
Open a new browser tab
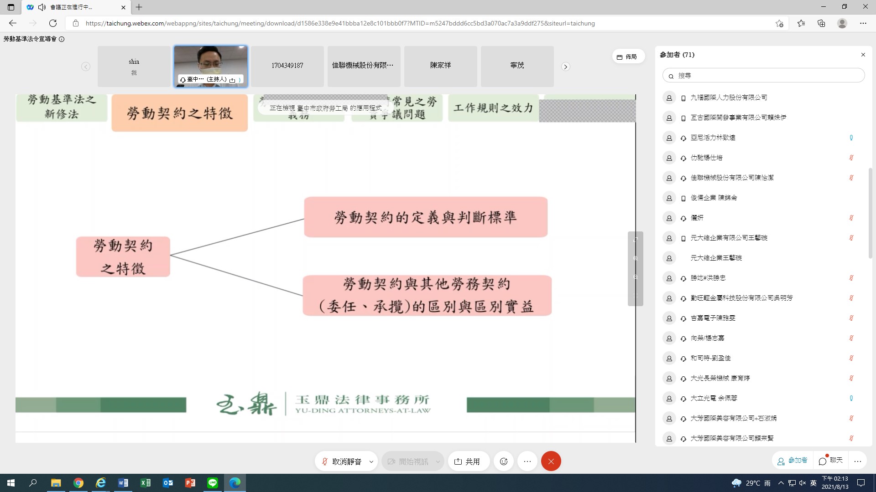(x=139, y=7)
